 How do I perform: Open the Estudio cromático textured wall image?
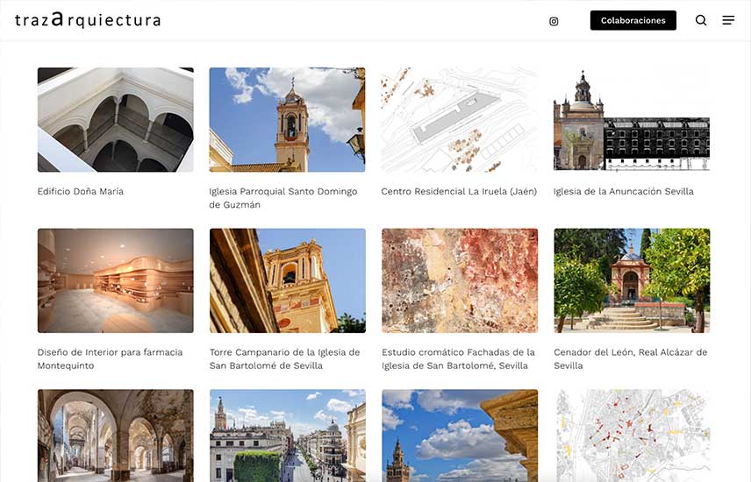click(460, 280)
